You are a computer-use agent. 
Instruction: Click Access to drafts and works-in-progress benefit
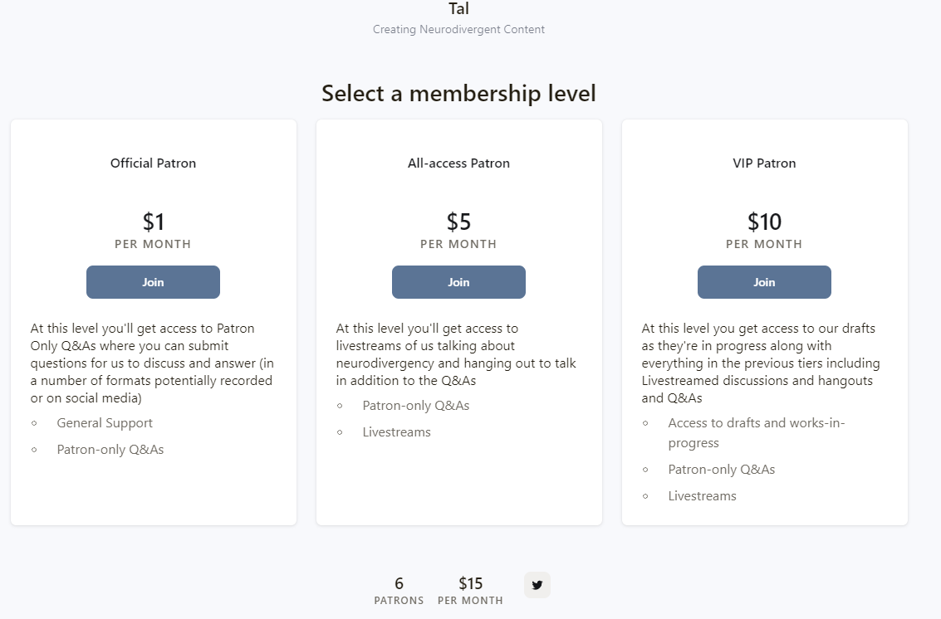pos(756,432)
